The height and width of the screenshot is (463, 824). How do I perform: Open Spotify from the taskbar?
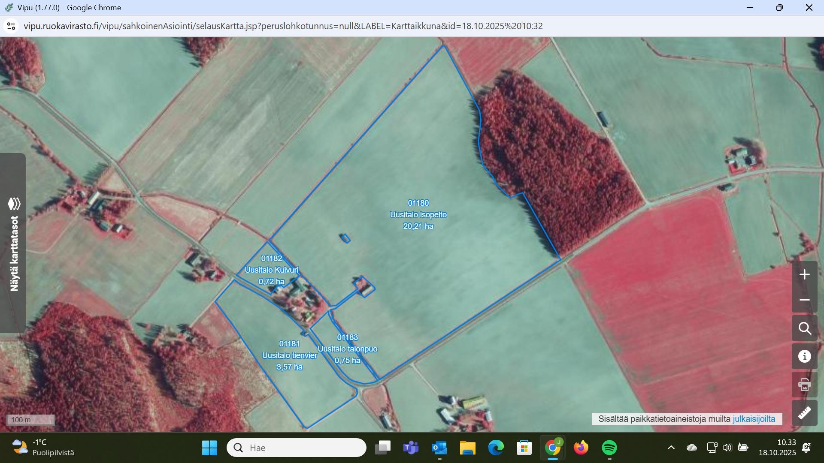(609, 448)
